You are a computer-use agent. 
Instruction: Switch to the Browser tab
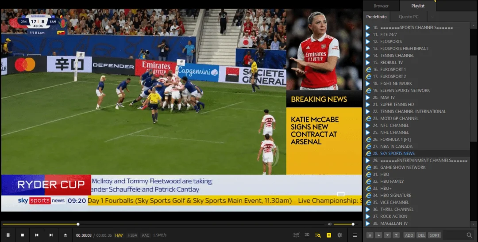[x=381, y=6]
